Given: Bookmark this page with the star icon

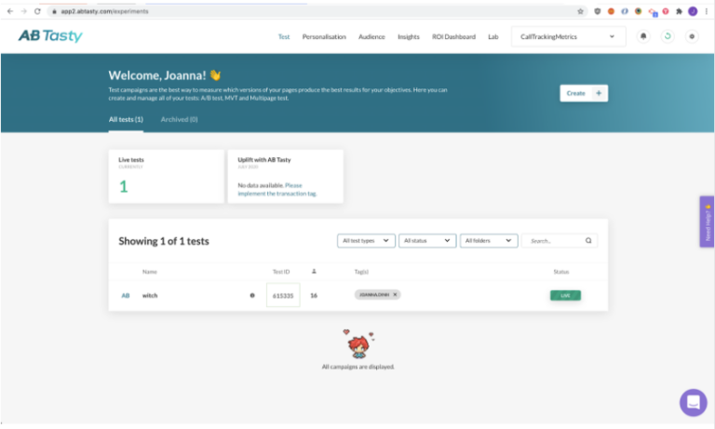Looking at the screenshot, I should pos(581,11).
